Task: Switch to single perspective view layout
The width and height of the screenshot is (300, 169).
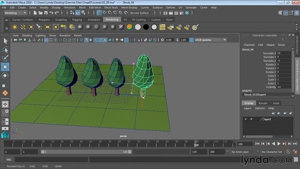Action: 5,104
